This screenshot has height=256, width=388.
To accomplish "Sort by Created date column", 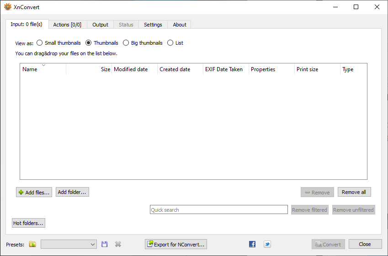I will (180, 69).
